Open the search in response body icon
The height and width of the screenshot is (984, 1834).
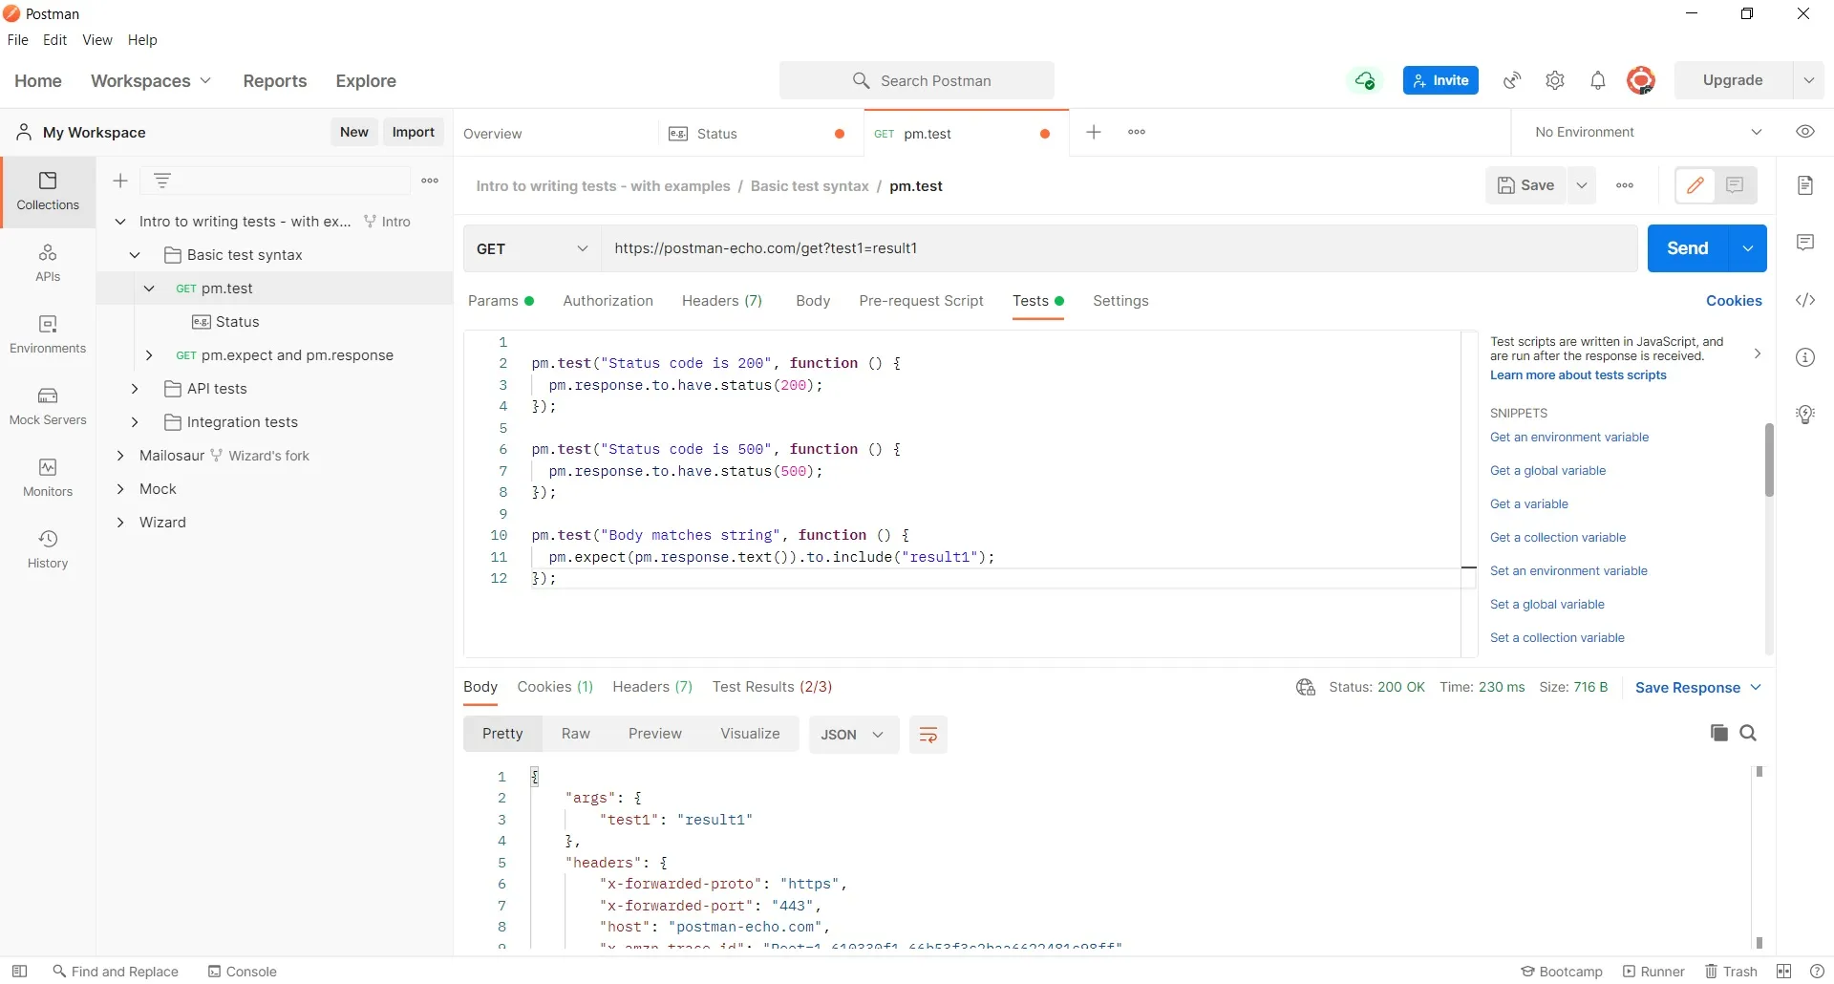(x=1751, y=734)
